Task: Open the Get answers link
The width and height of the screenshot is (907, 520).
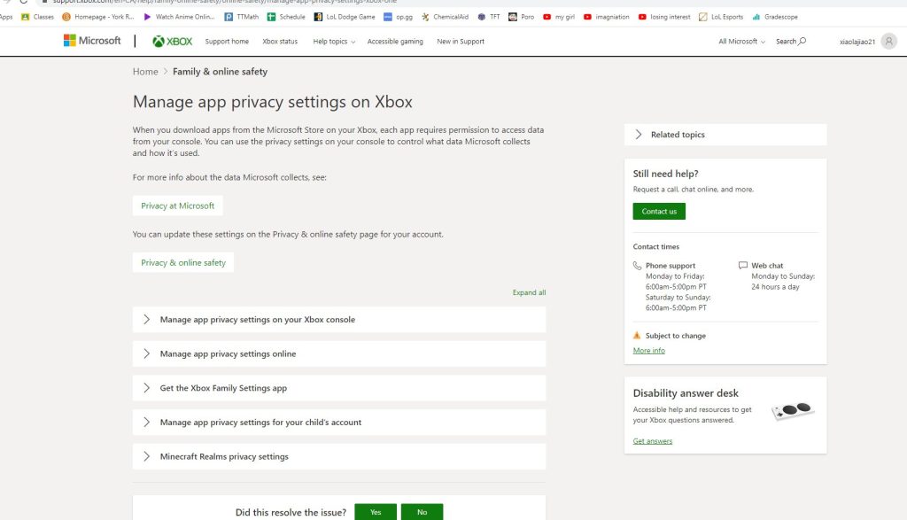Action: tap(653, 441)
